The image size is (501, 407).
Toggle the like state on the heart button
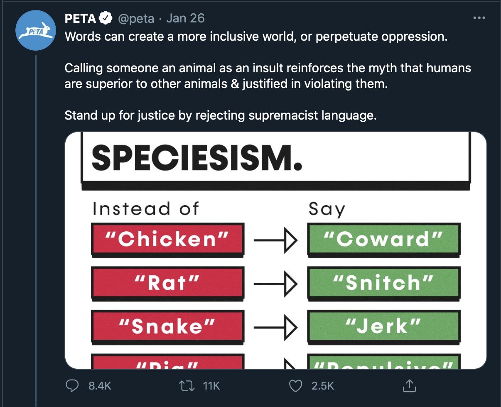(x=296, y=385)
